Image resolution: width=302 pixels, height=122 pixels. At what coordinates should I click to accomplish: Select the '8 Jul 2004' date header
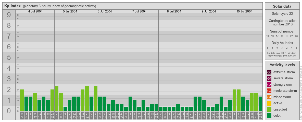coord(174,11)
